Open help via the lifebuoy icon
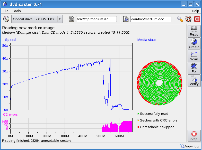Image resolution: width=202 pixels, height=150 pixels. coord(189,19)
